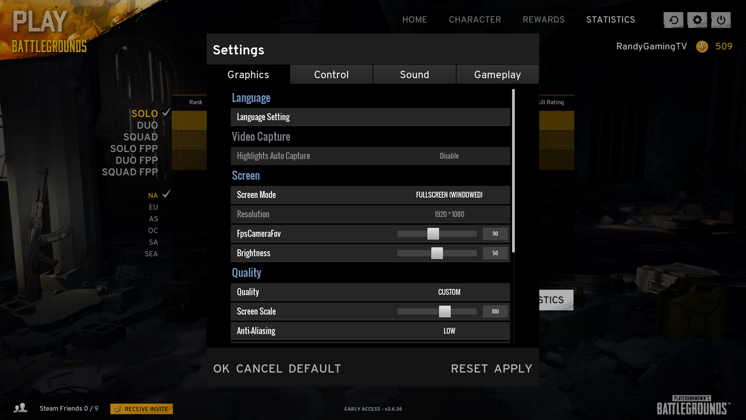746x420 pixels.
Task: Open the Gameplay settings tab
Action: click(x=497, y=75)
